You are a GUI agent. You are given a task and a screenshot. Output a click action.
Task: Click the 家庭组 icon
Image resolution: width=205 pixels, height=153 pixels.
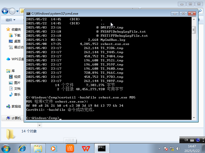point(8,106)
